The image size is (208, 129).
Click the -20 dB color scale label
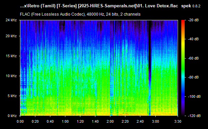[x=193, y=20]
